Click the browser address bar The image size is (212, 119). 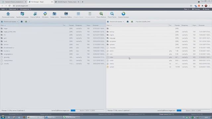[101, 6]
